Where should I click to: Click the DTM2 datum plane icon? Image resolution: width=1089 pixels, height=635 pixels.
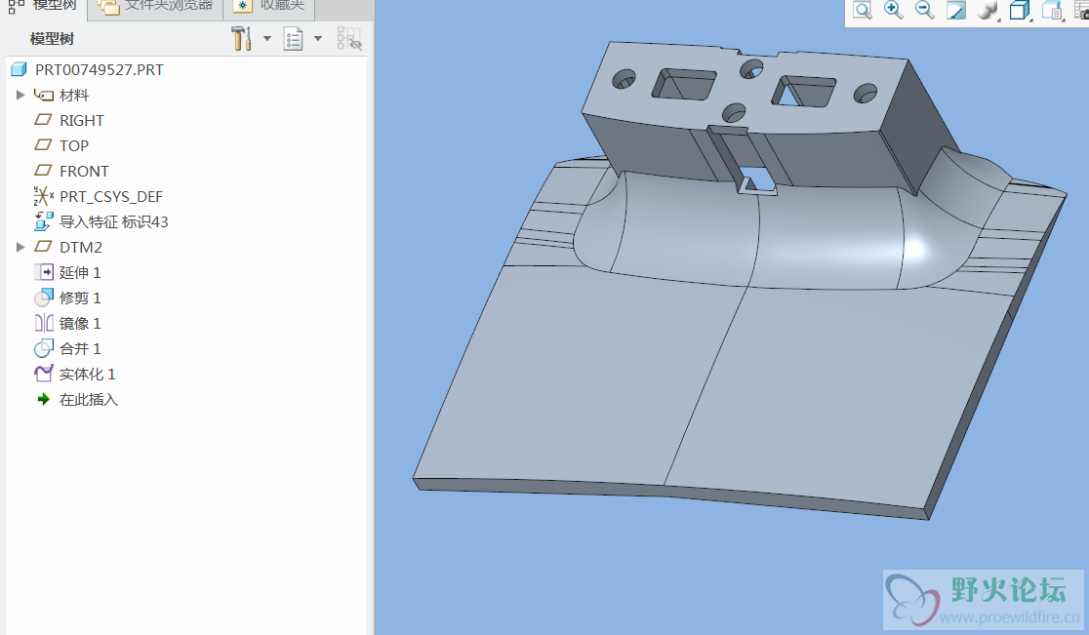click(x=43, y=247)
